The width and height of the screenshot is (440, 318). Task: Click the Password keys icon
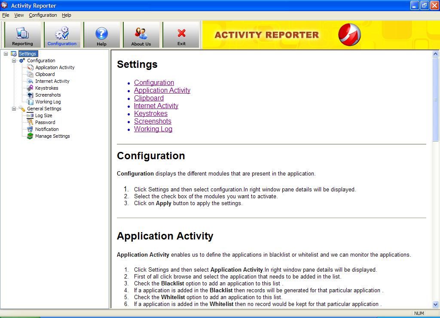coord(30,122)
